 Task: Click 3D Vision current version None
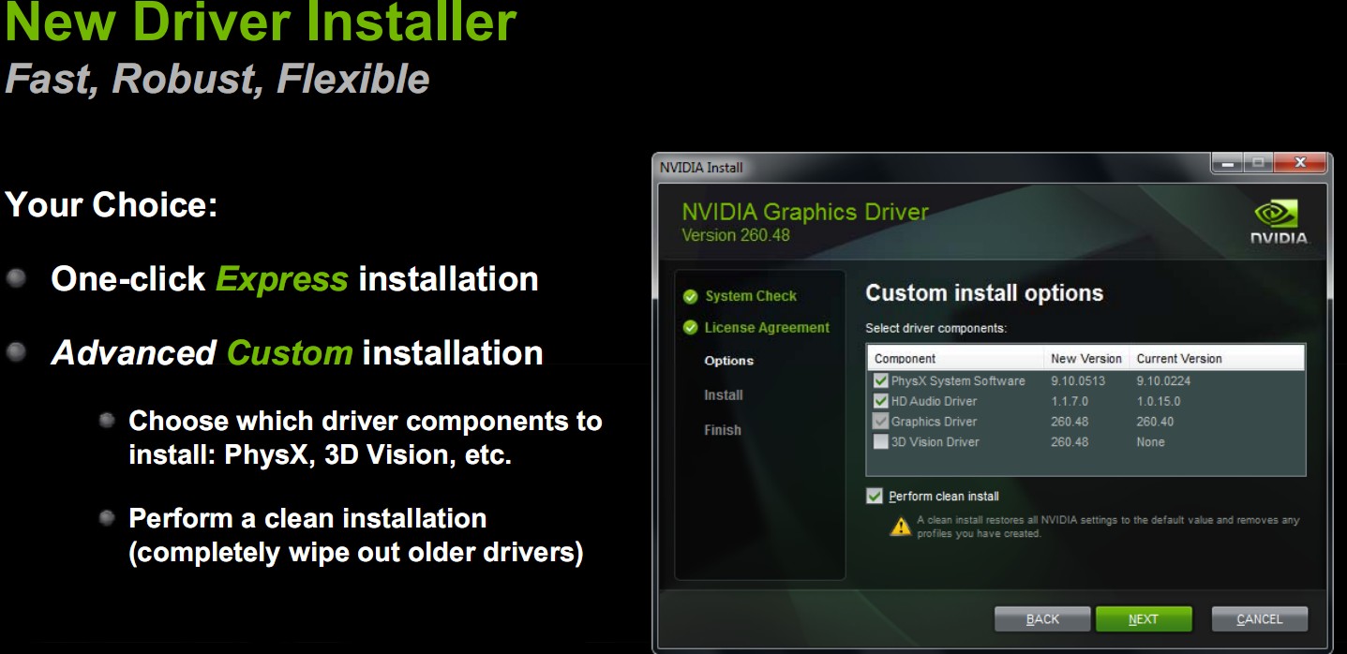pyautogui.click(x=1150, y=442)
